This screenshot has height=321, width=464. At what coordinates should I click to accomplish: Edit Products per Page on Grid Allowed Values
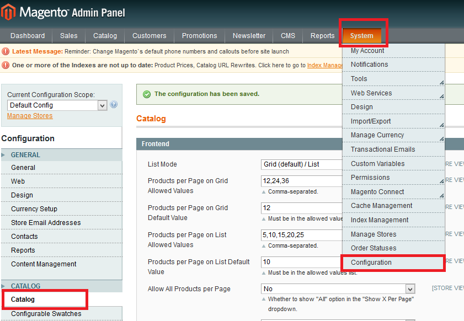point(302,181)
